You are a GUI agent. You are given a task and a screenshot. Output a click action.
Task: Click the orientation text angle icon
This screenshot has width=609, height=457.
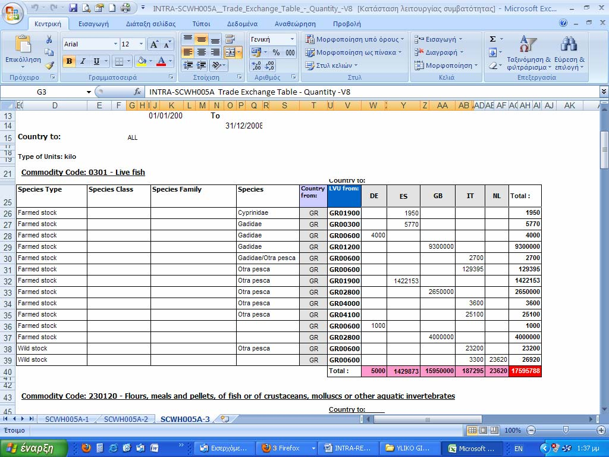(x=217, y=65)
